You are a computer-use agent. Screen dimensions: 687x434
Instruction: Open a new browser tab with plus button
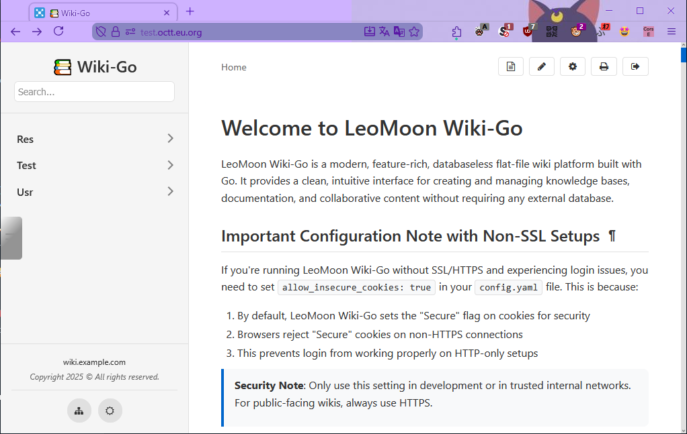point(190,11)
